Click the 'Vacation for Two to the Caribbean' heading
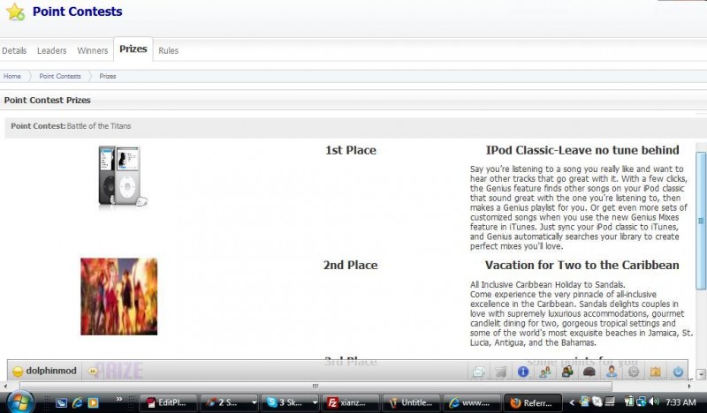 pyautogui.click(x=582, y=265)
